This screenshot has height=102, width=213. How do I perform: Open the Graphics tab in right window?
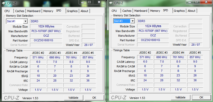[179, 11]
